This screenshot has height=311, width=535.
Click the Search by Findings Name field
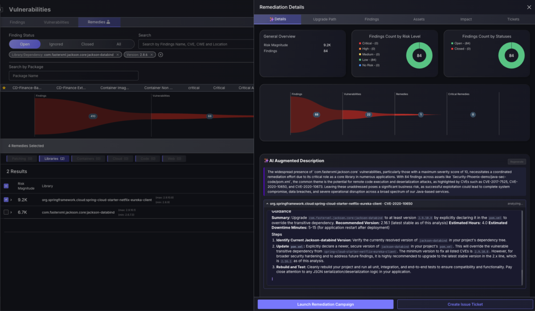196,44
